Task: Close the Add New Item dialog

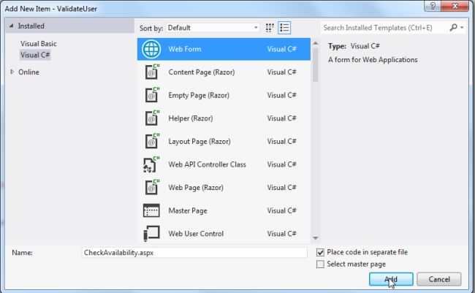Action: [x=455, y=6]
